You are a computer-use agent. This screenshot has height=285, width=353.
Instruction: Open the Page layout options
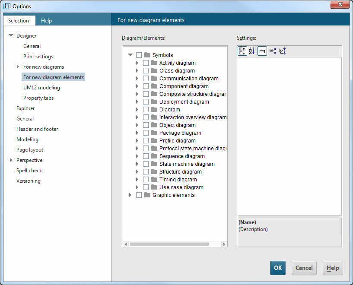(x=30, y=149)
